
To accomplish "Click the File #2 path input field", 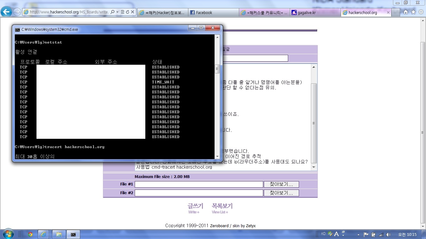I will tap(199, 193).
